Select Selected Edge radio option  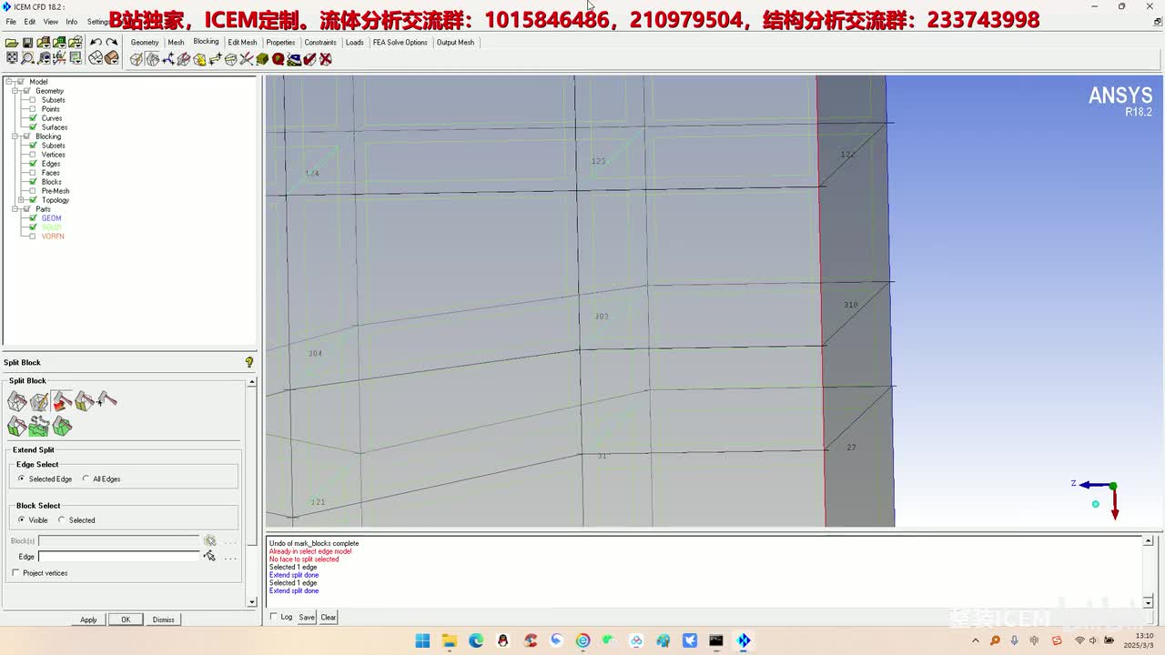pos(21,479)
